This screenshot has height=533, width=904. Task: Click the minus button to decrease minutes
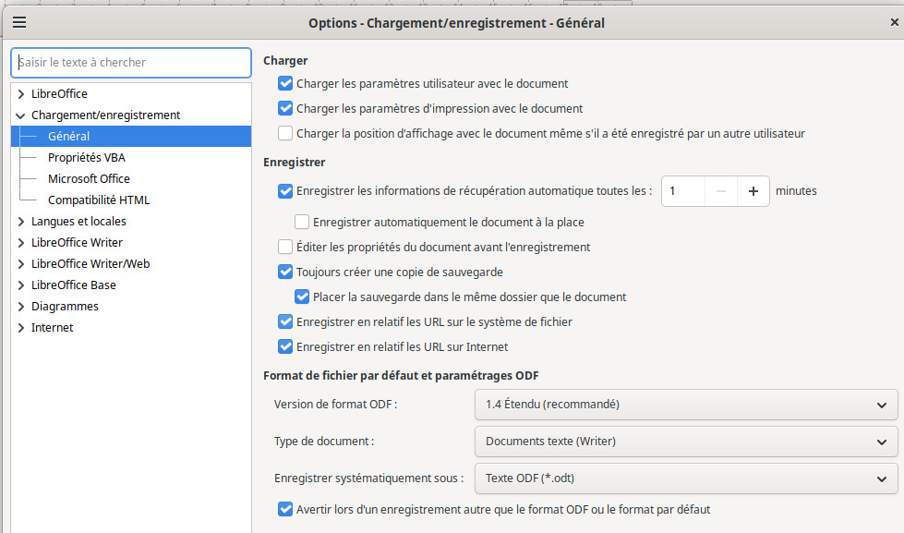tap(721, 191)
